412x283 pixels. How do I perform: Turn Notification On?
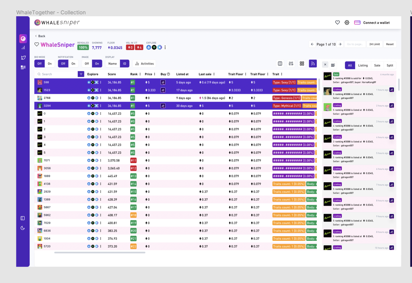(x=73, y=64)
